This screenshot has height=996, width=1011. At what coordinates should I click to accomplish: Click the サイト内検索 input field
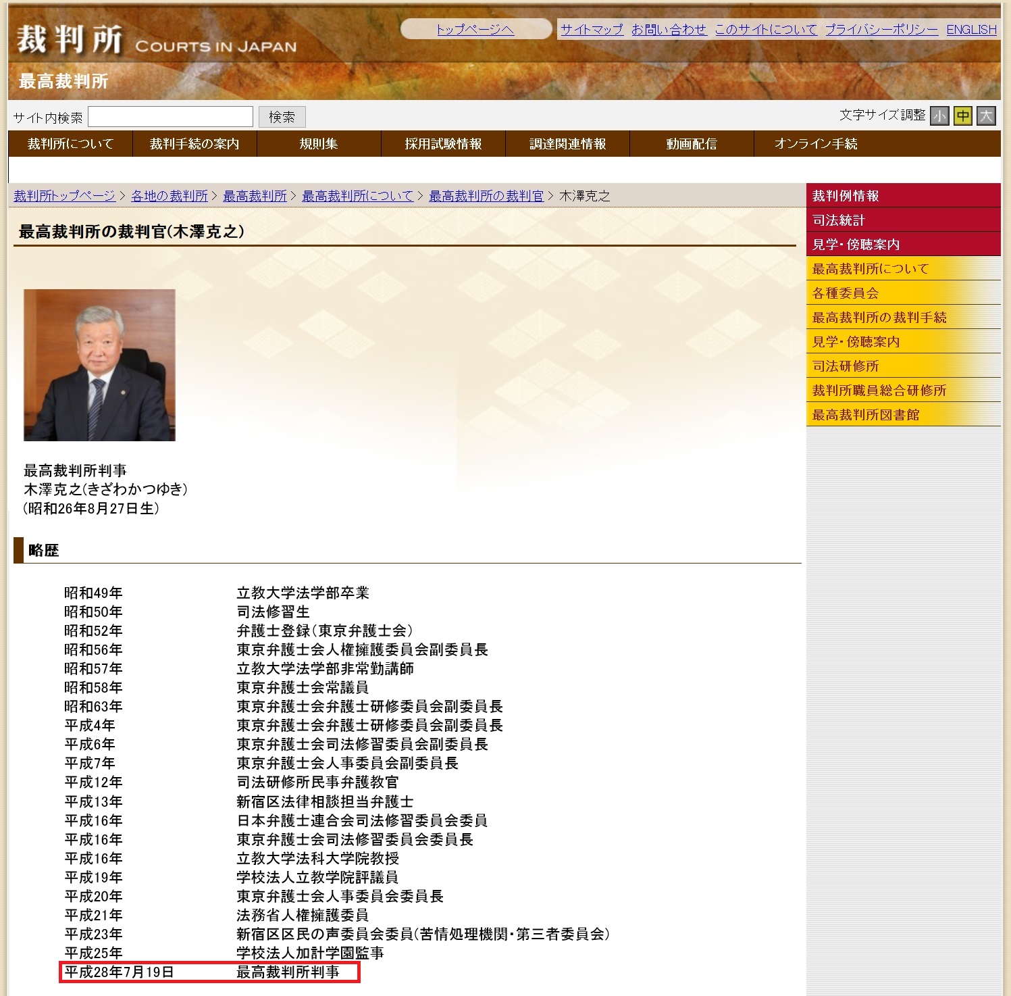[x=171, y=116]
